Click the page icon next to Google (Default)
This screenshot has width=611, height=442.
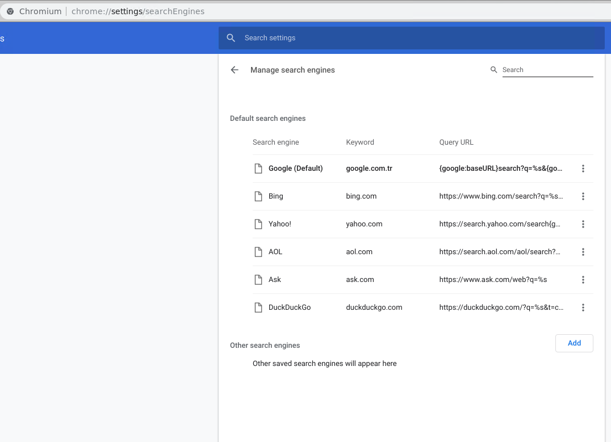(x=258, y=169)
